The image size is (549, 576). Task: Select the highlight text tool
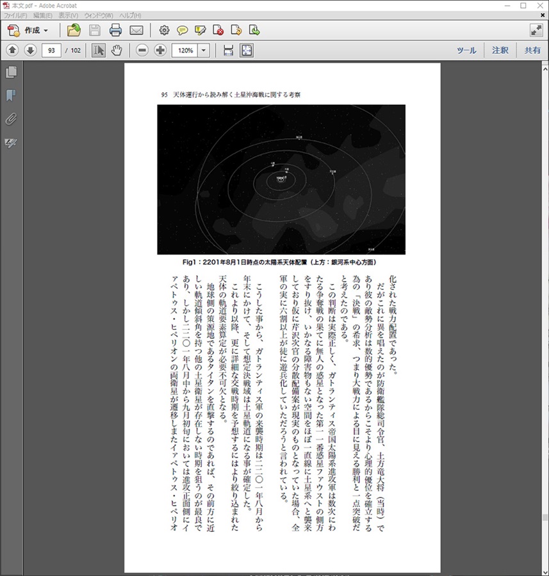click(200, 30)
